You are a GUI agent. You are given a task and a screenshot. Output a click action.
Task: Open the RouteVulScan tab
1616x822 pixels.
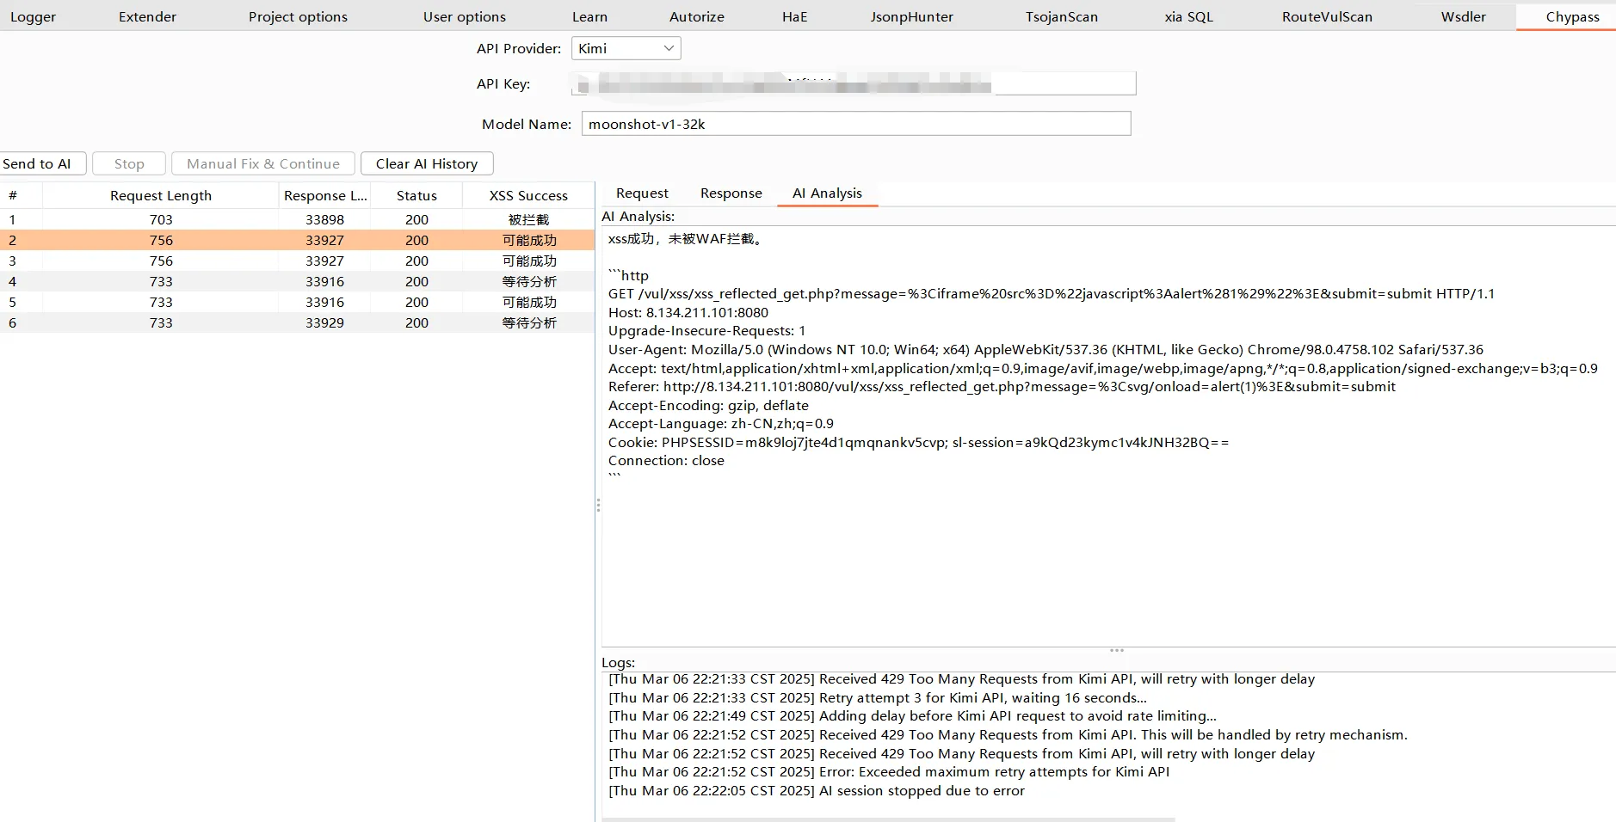pos(1327,16)
